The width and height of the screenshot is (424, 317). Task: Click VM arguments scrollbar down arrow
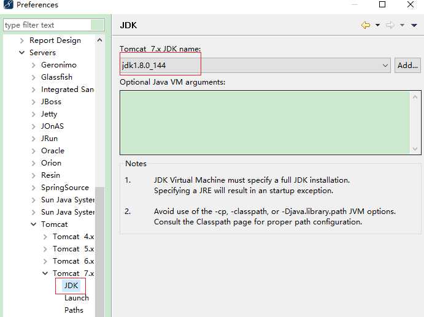(x=415, y=149)
